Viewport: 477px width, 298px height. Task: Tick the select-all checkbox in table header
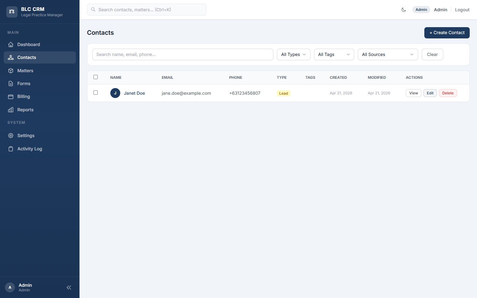tap(96, 77)
